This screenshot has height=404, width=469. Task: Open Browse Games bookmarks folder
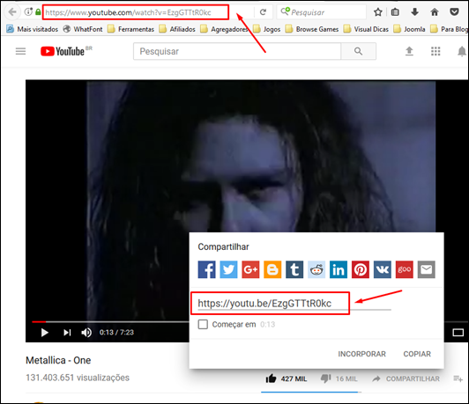[312, 29]
